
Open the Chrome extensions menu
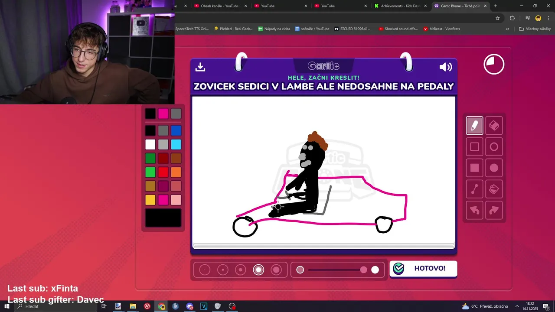point(512,18)
